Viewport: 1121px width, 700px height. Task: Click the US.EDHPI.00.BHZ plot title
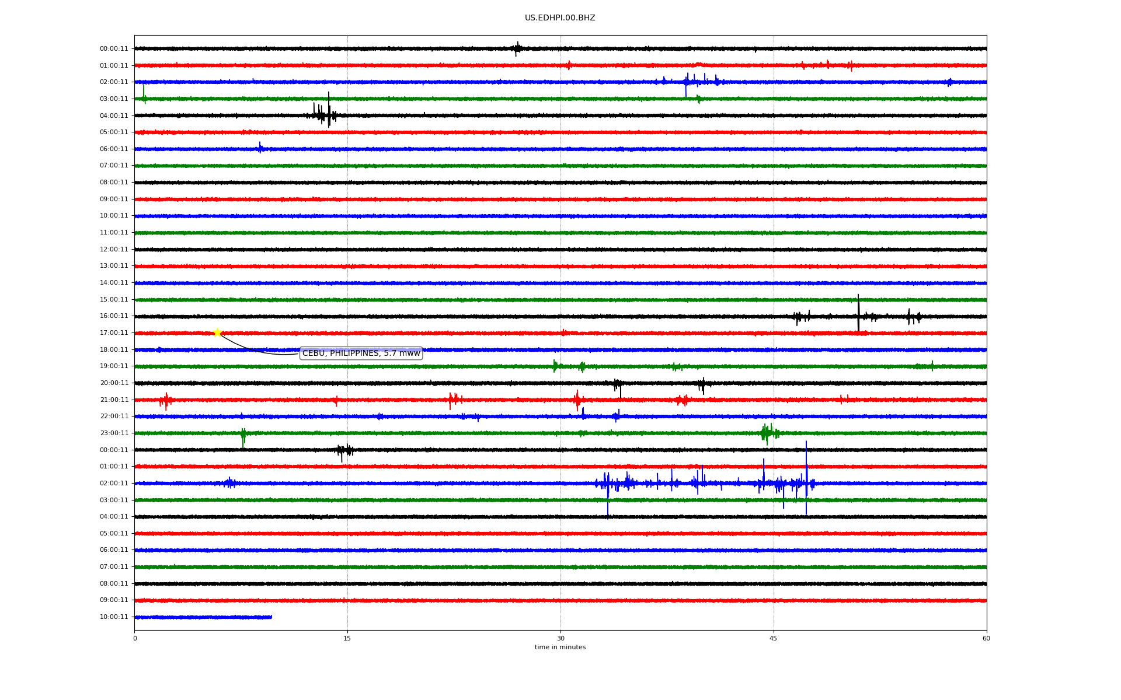pyautogui.click(x=560, y=18)
